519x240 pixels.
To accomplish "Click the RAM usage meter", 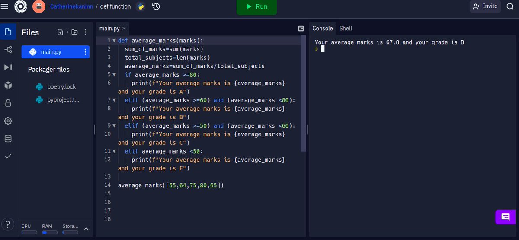I will (50, 229).
